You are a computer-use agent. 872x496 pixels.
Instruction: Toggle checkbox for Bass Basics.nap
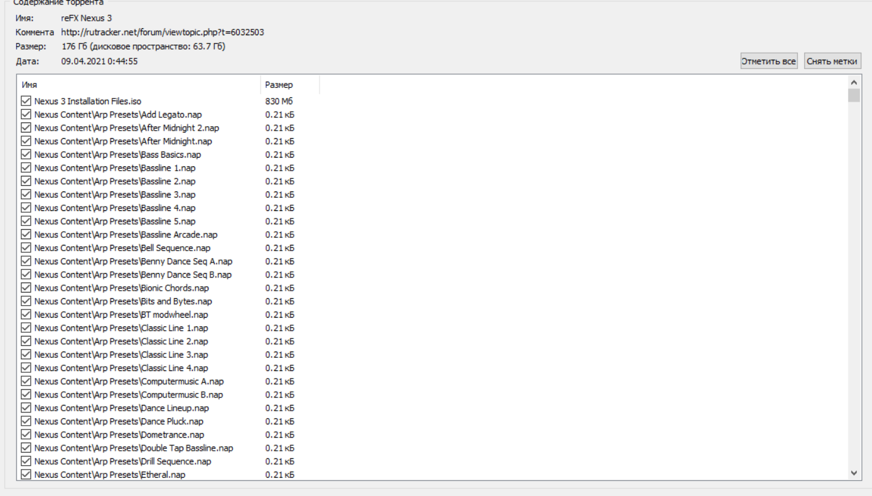pyautogui.click(x=26, y=154)
